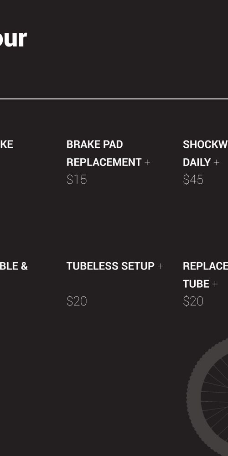Click the cut-off BLE & service title
This screenshot has width=228, height=456.
(14, 266)
